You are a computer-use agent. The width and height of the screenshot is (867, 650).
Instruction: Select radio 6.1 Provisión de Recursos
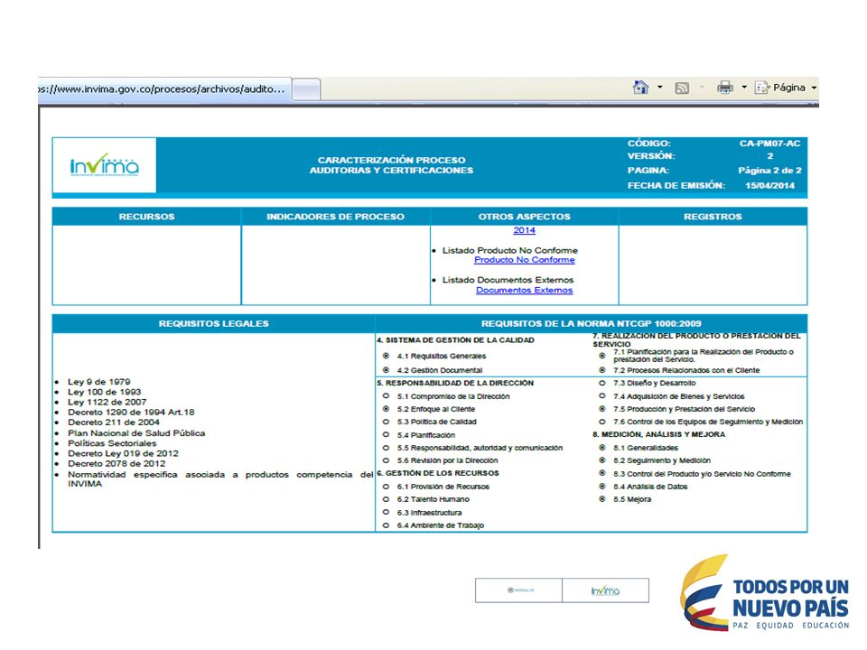[386, 487]
